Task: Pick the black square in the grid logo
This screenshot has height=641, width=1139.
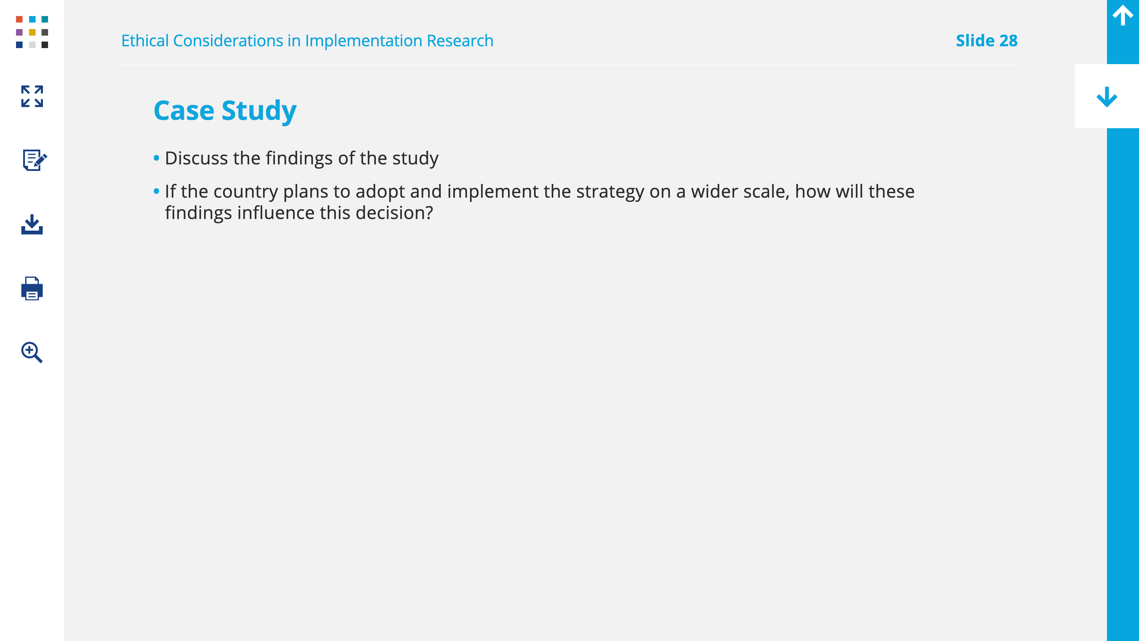Action: tap(45, 45)
